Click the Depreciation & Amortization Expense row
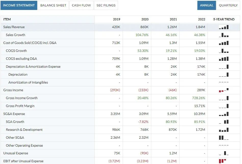This screenshot has width=242, height=164. click(120, 67)
